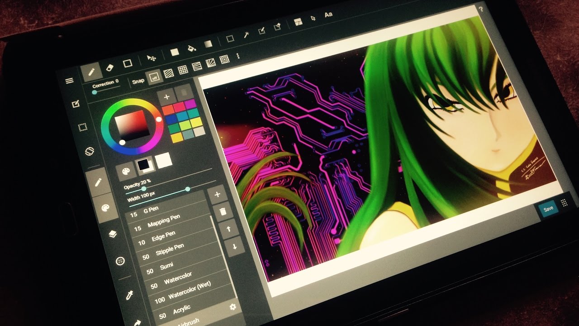Image resolution: width=579 pixels, height=326 pixels.
Task: Open the three-dot overflow menu
Action: [238, 56]
